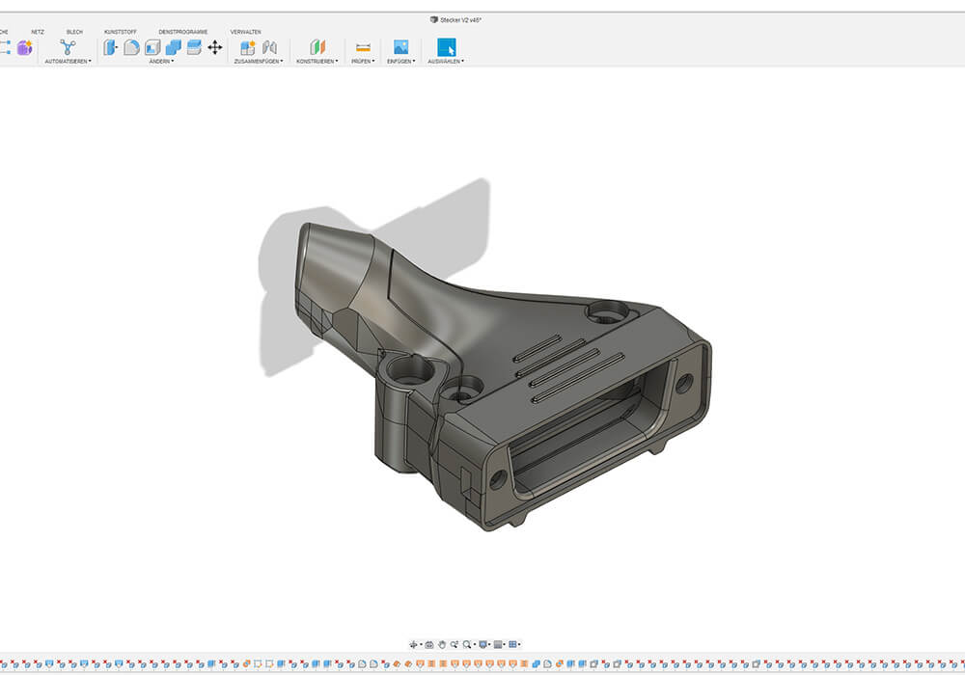Open the ZUSAMMENFÜGEN dropdown
Screen dimensions: 965x675
(x=259, y=61)
